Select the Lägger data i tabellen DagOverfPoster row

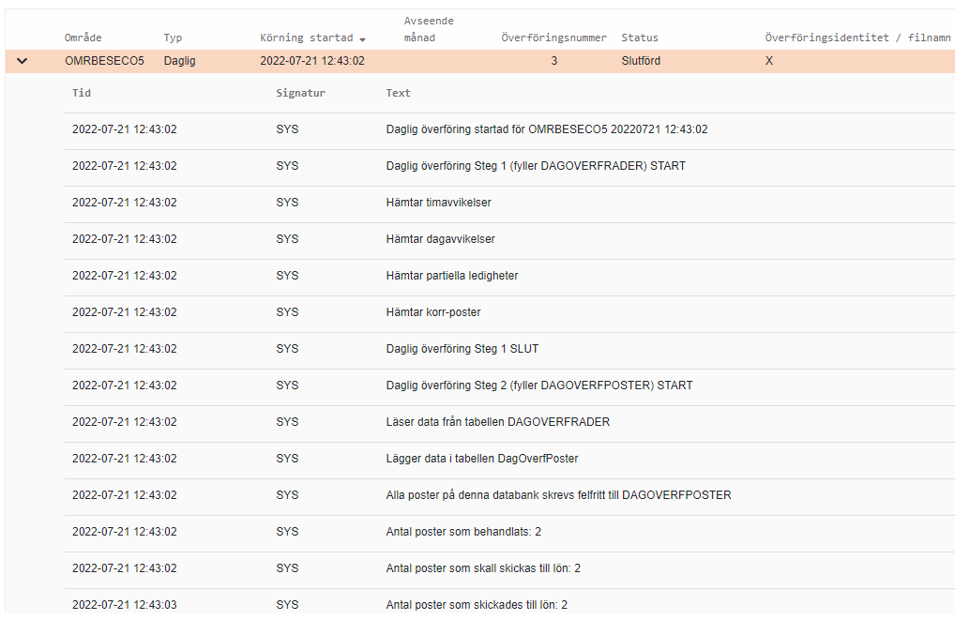click(482, 459)
